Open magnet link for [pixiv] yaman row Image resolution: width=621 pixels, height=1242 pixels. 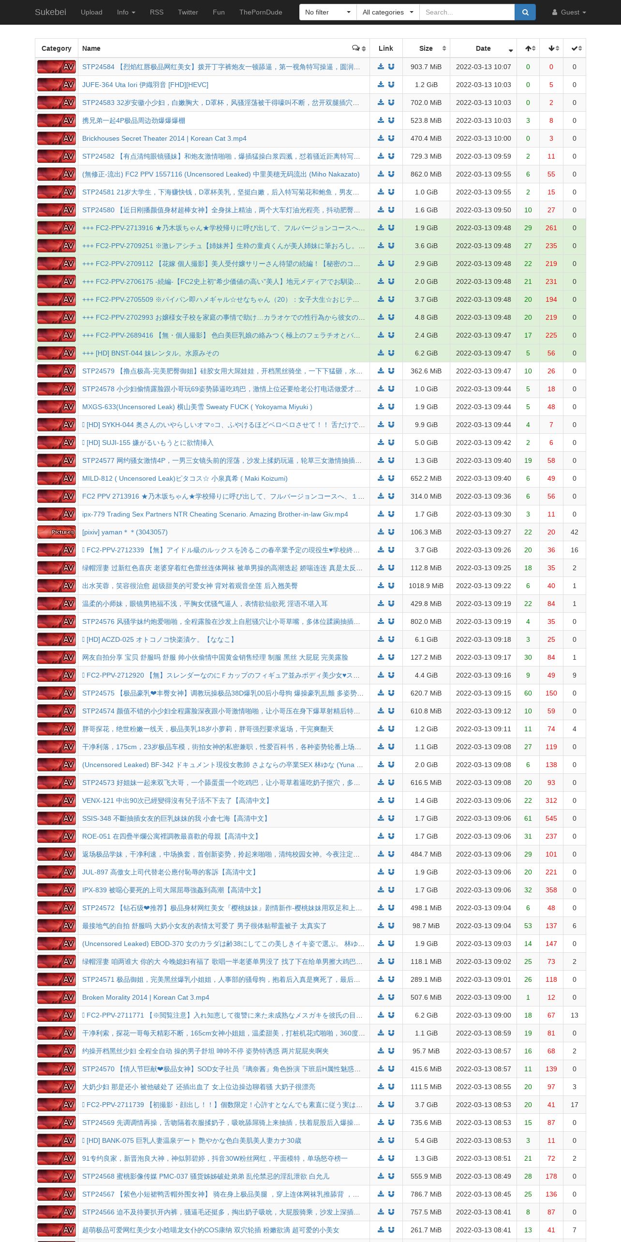tap(391, 532)
